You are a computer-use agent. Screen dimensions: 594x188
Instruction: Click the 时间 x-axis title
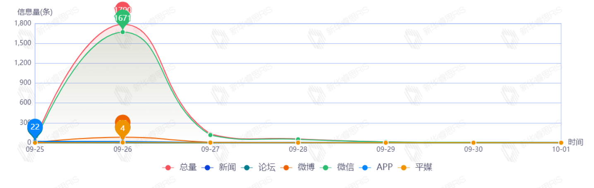pos(575,142)
